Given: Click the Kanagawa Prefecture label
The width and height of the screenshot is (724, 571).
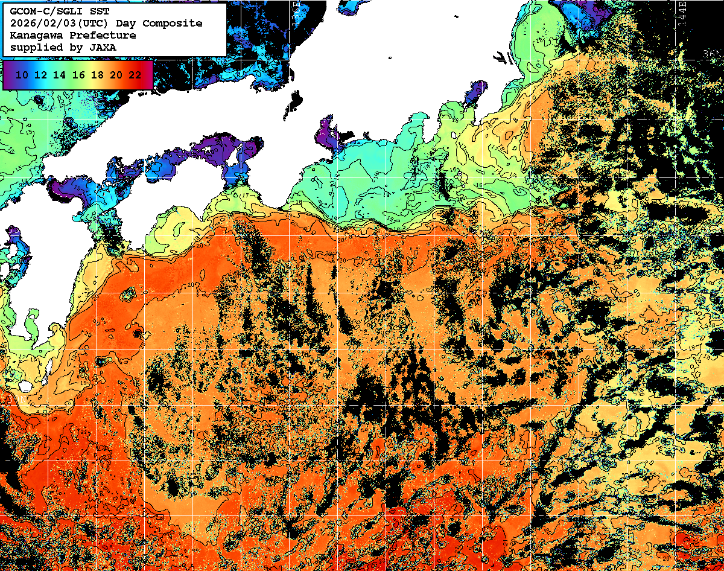Looking at the screenshot, I should point(72,36).
